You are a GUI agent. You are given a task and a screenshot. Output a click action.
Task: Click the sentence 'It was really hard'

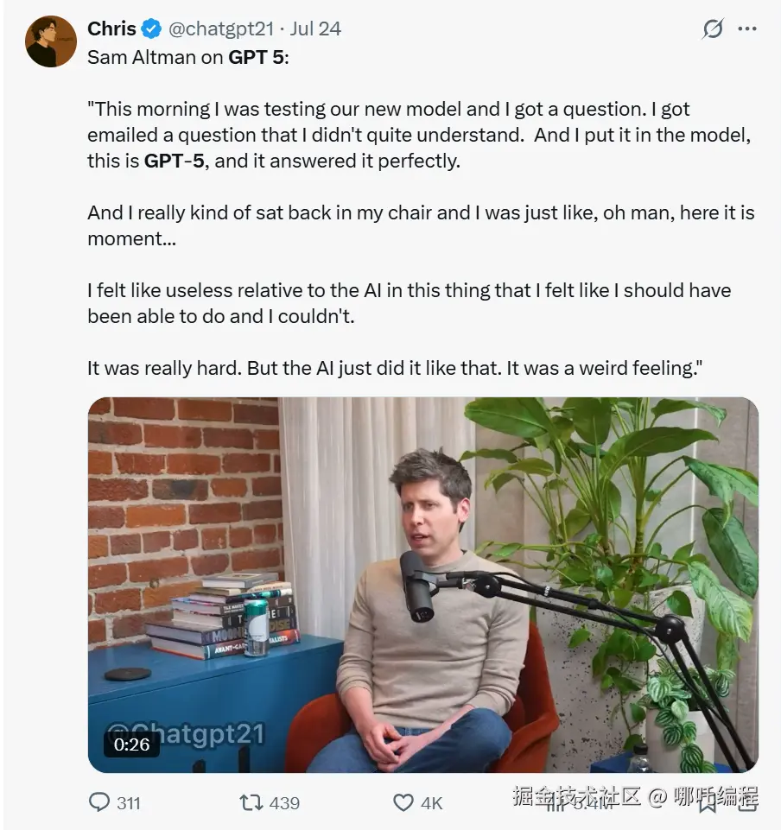tap(164, 368)
